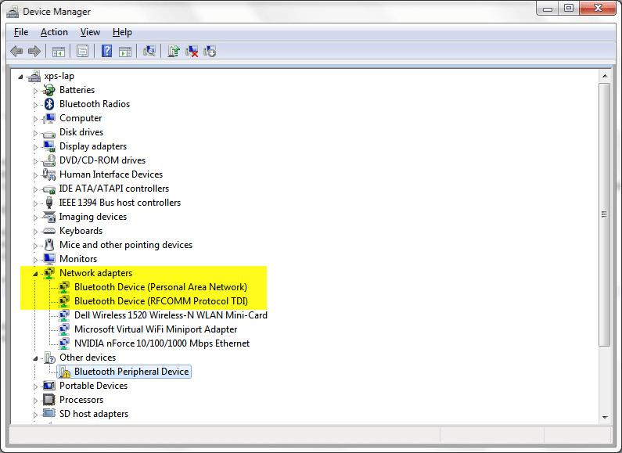Click the Scan for hardware changes icon
This screenshot has height=453, width=622.
(x=149, y=51)
